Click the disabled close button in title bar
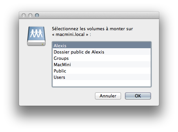Screen dimensions: 178x132 click(x=24, y=15)
